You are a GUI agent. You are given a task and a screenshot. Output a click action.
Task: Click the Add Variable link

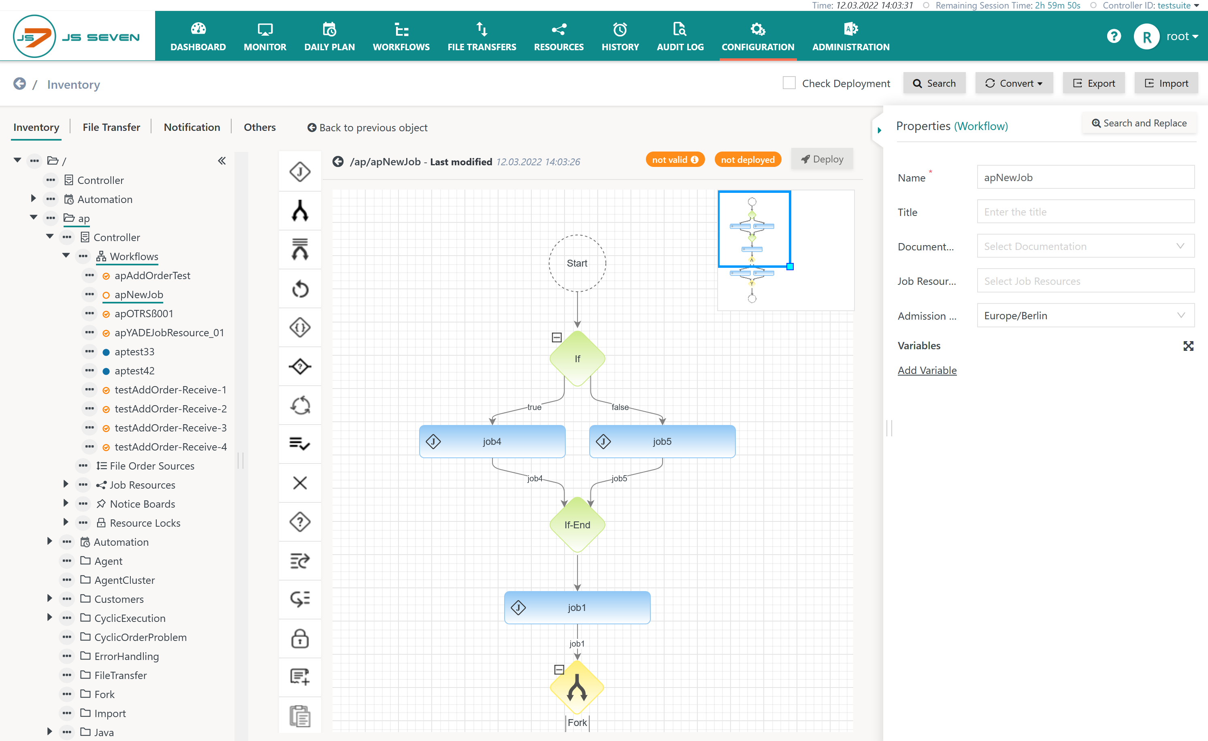click(927, 370)
